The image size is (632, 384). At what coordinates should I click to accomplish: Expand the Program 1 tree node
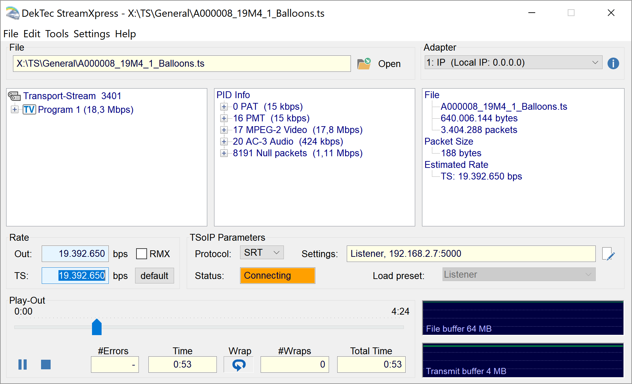15,110
